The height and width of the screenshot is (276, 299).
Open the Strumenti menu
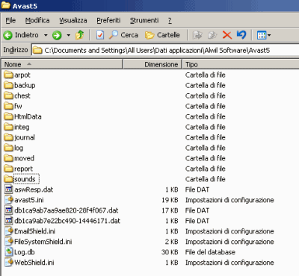pyautogui.click(x=144, y=20)
